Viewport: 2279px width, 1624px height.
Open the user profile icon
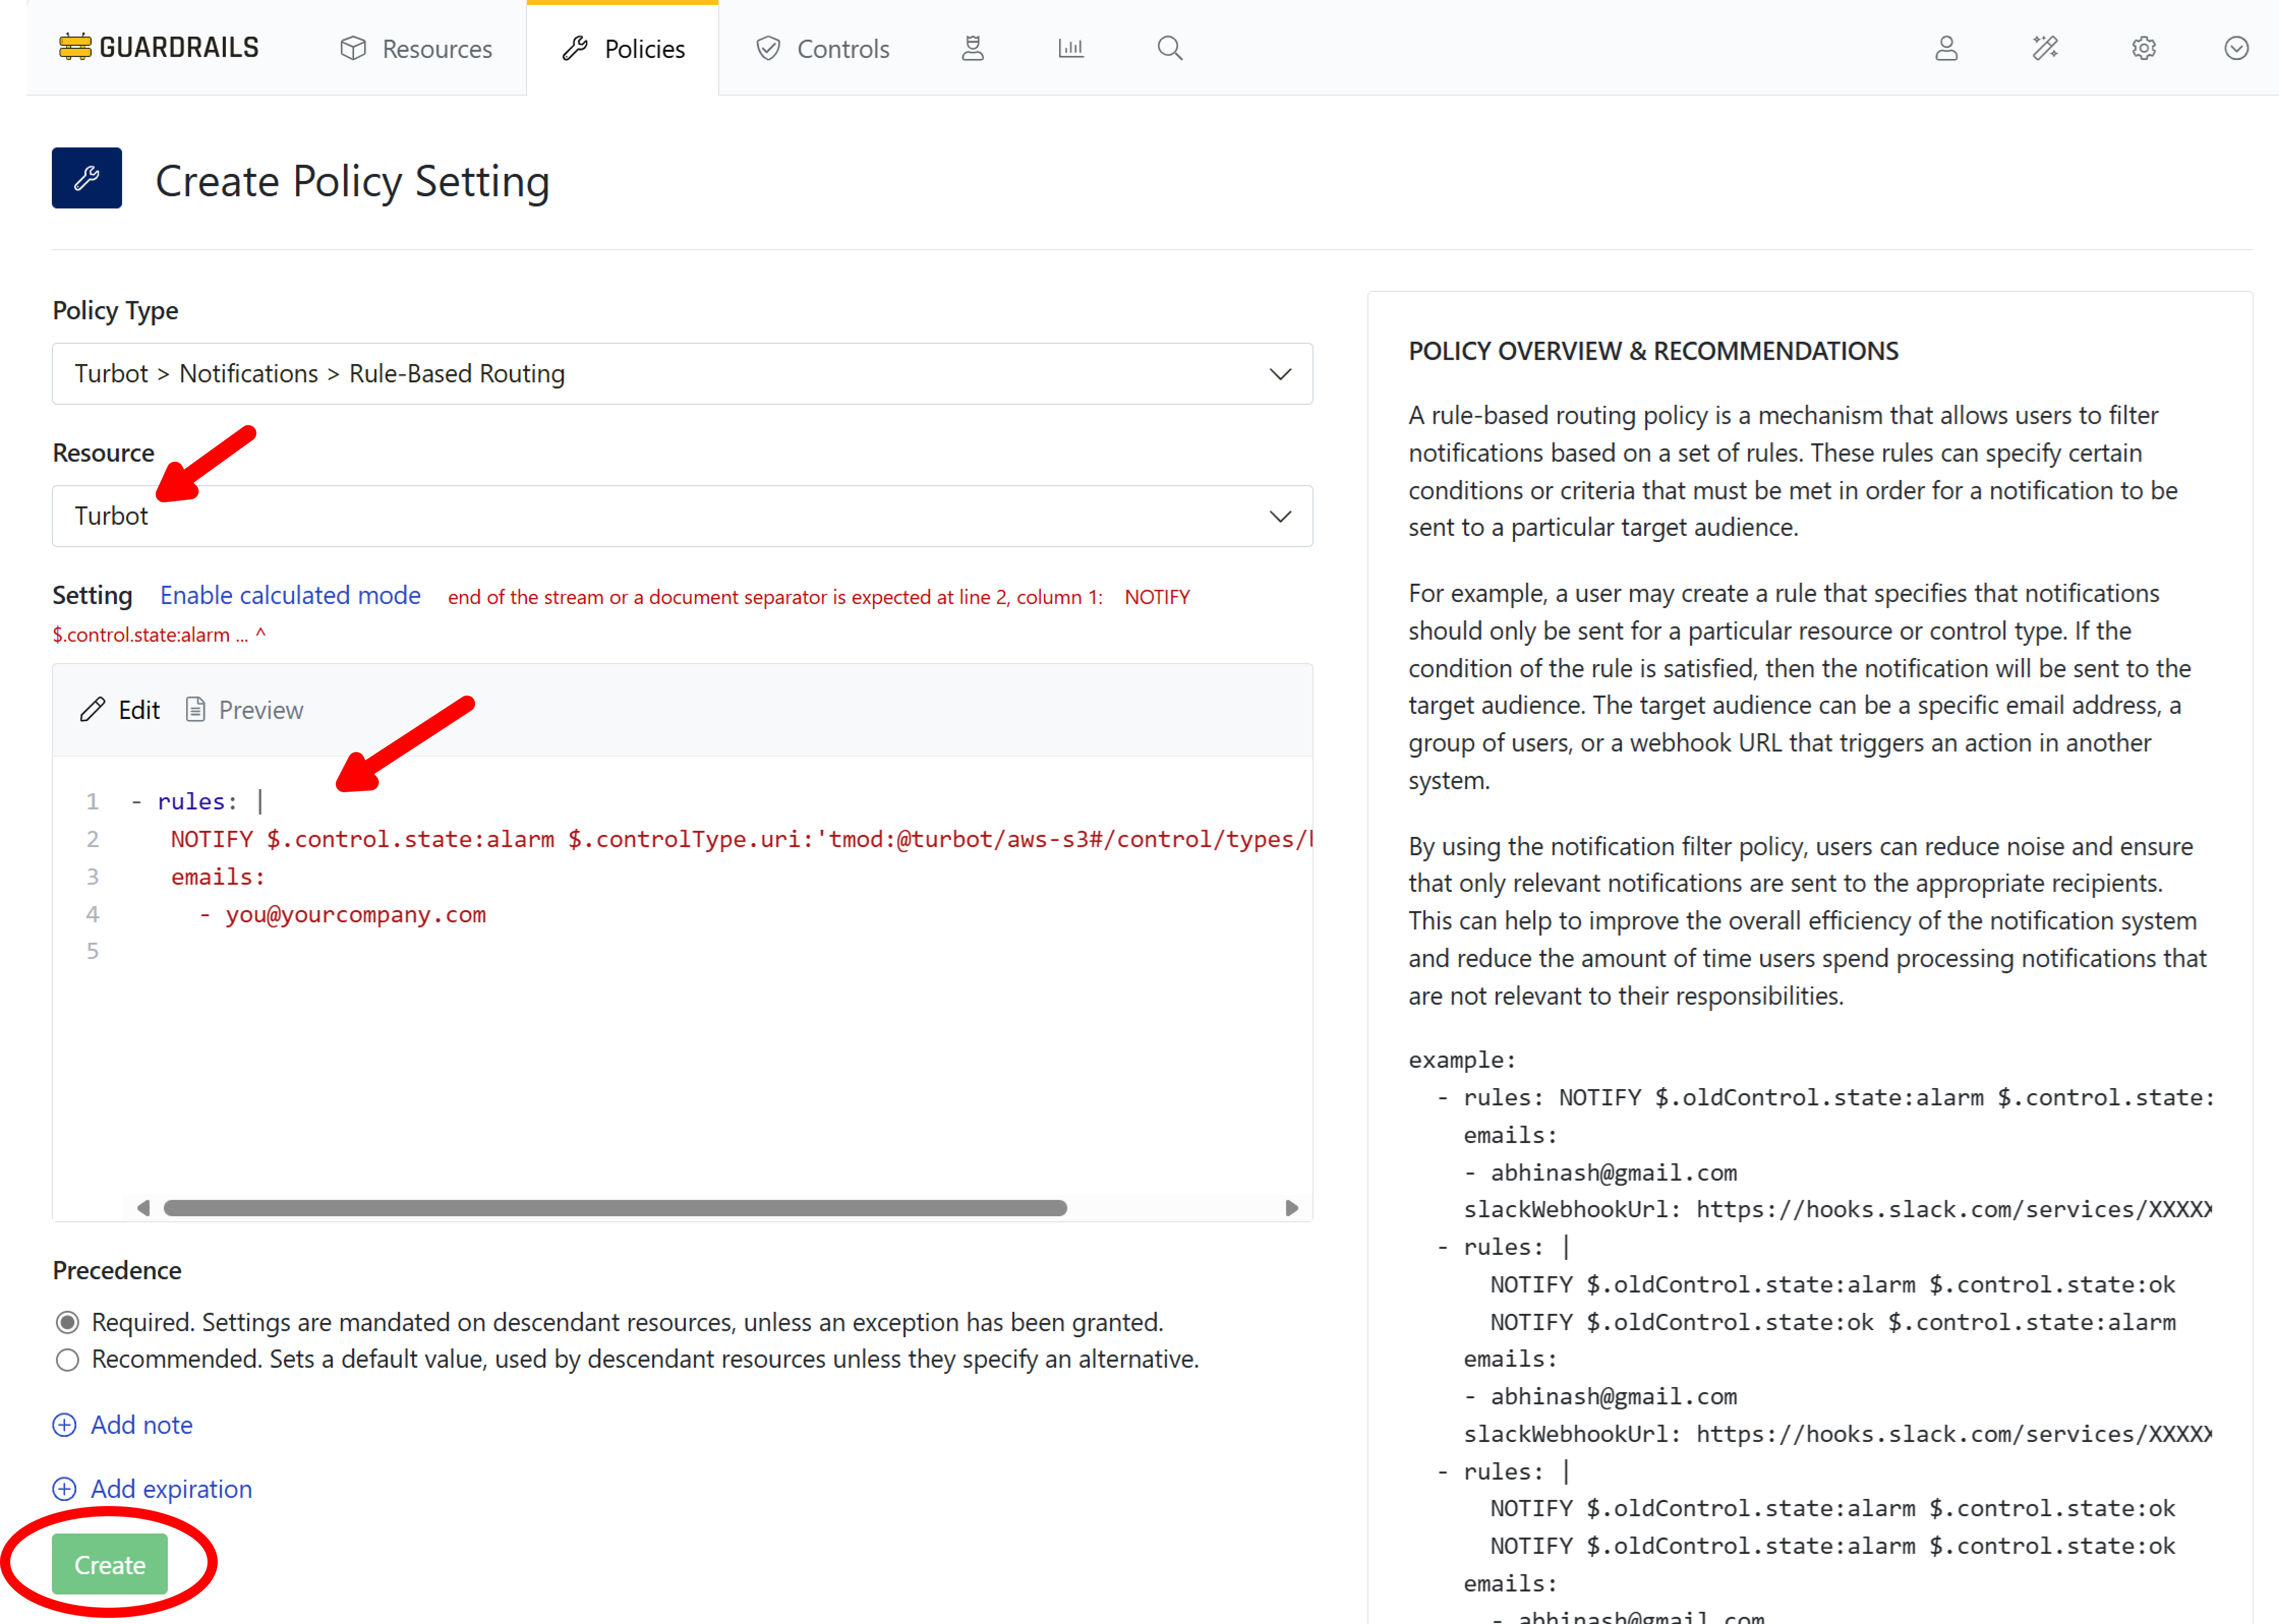tap(1945, 48)
